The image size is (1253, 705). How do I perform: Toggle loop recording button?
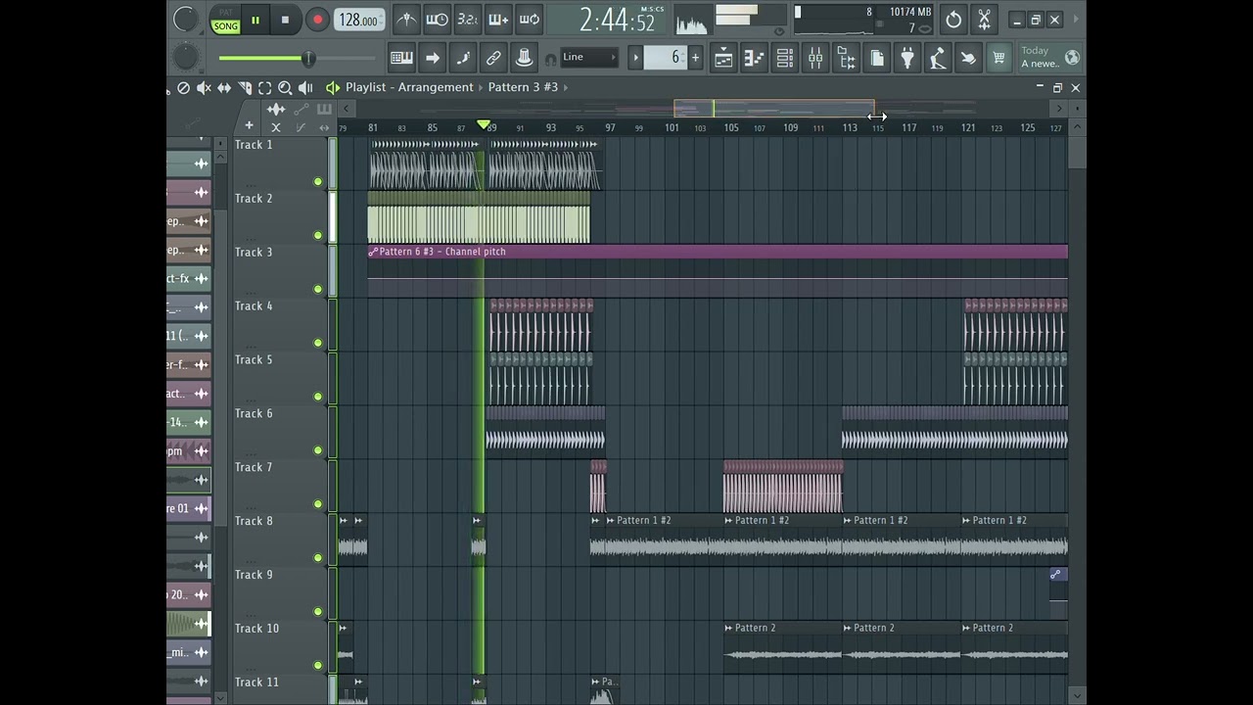(x=529, y=20)
